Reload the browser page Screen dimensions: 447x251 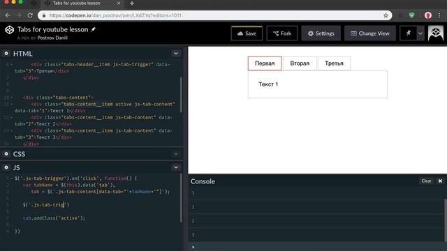tap(30, 15)
